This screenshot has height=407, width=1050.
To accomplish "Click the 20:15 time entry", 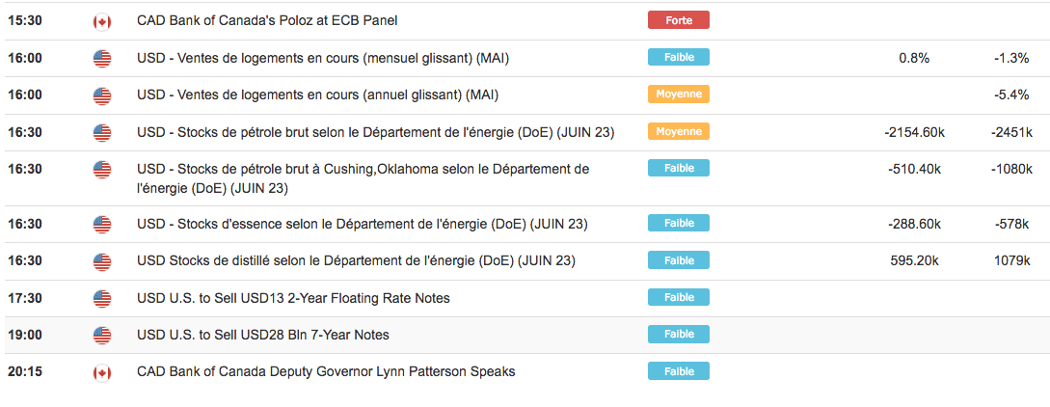I will pos(24,372).
